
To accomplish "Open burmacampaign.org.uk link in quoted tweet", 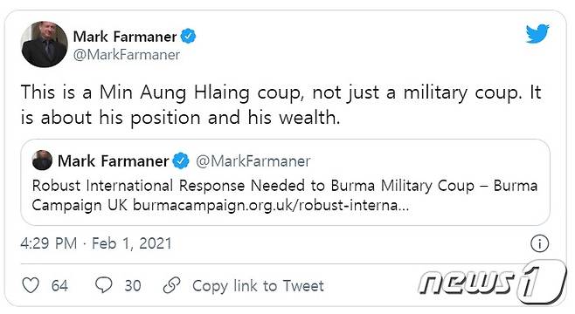I will 271,205.
